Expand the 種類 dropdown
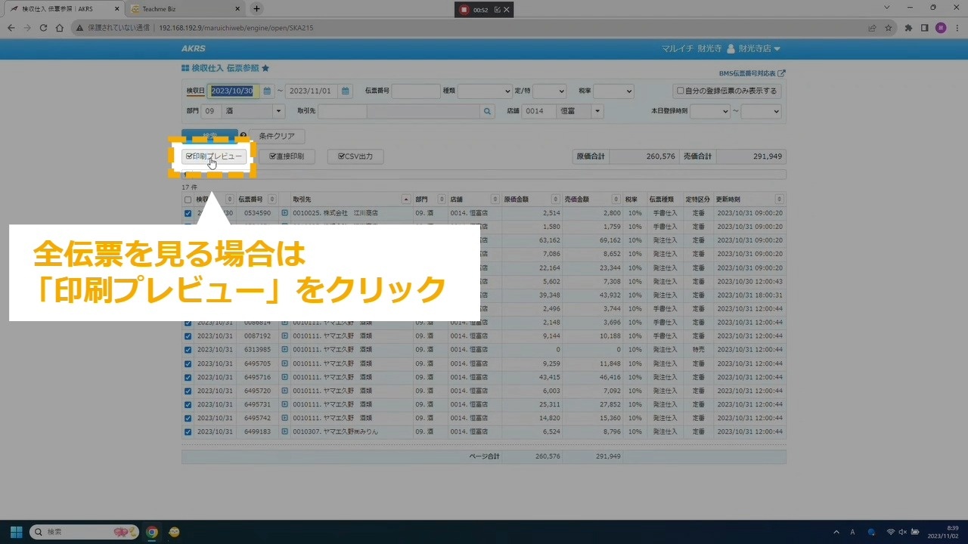 point(485,91)
